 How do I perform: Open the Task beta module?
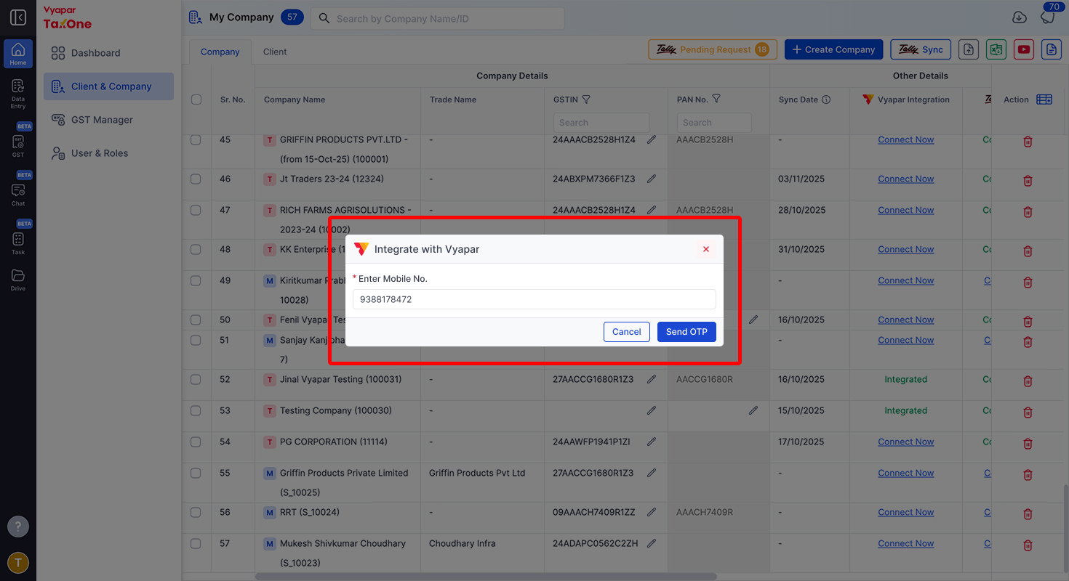(18, 243)
